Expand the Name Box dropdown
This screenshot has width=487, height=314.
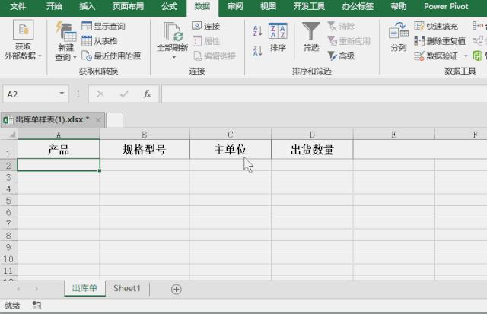click(x=62, y=94)
